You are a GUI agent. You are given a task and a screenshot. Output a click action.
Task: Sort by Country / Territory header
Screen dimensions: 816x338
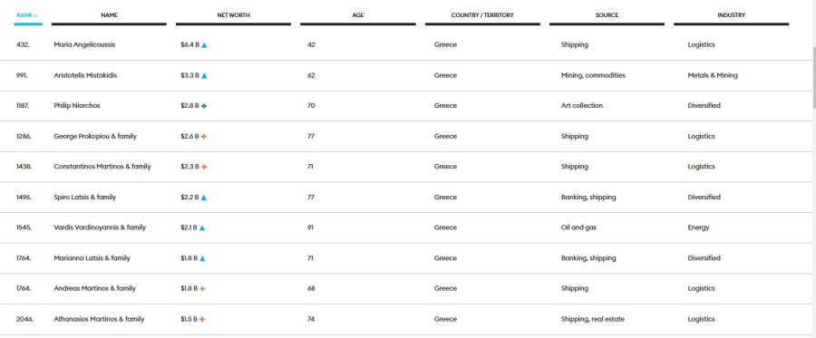[482, 15]
